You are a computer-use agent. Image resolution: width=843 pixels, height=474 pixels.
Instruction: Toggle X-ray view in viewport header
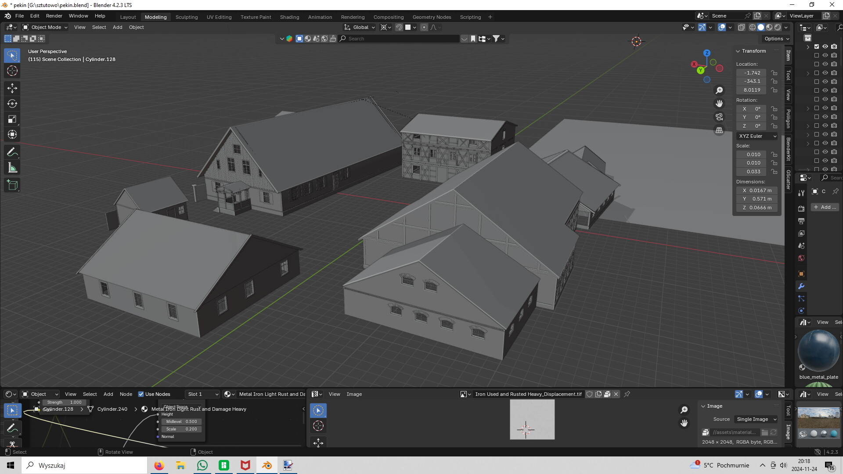coord(742,27)
